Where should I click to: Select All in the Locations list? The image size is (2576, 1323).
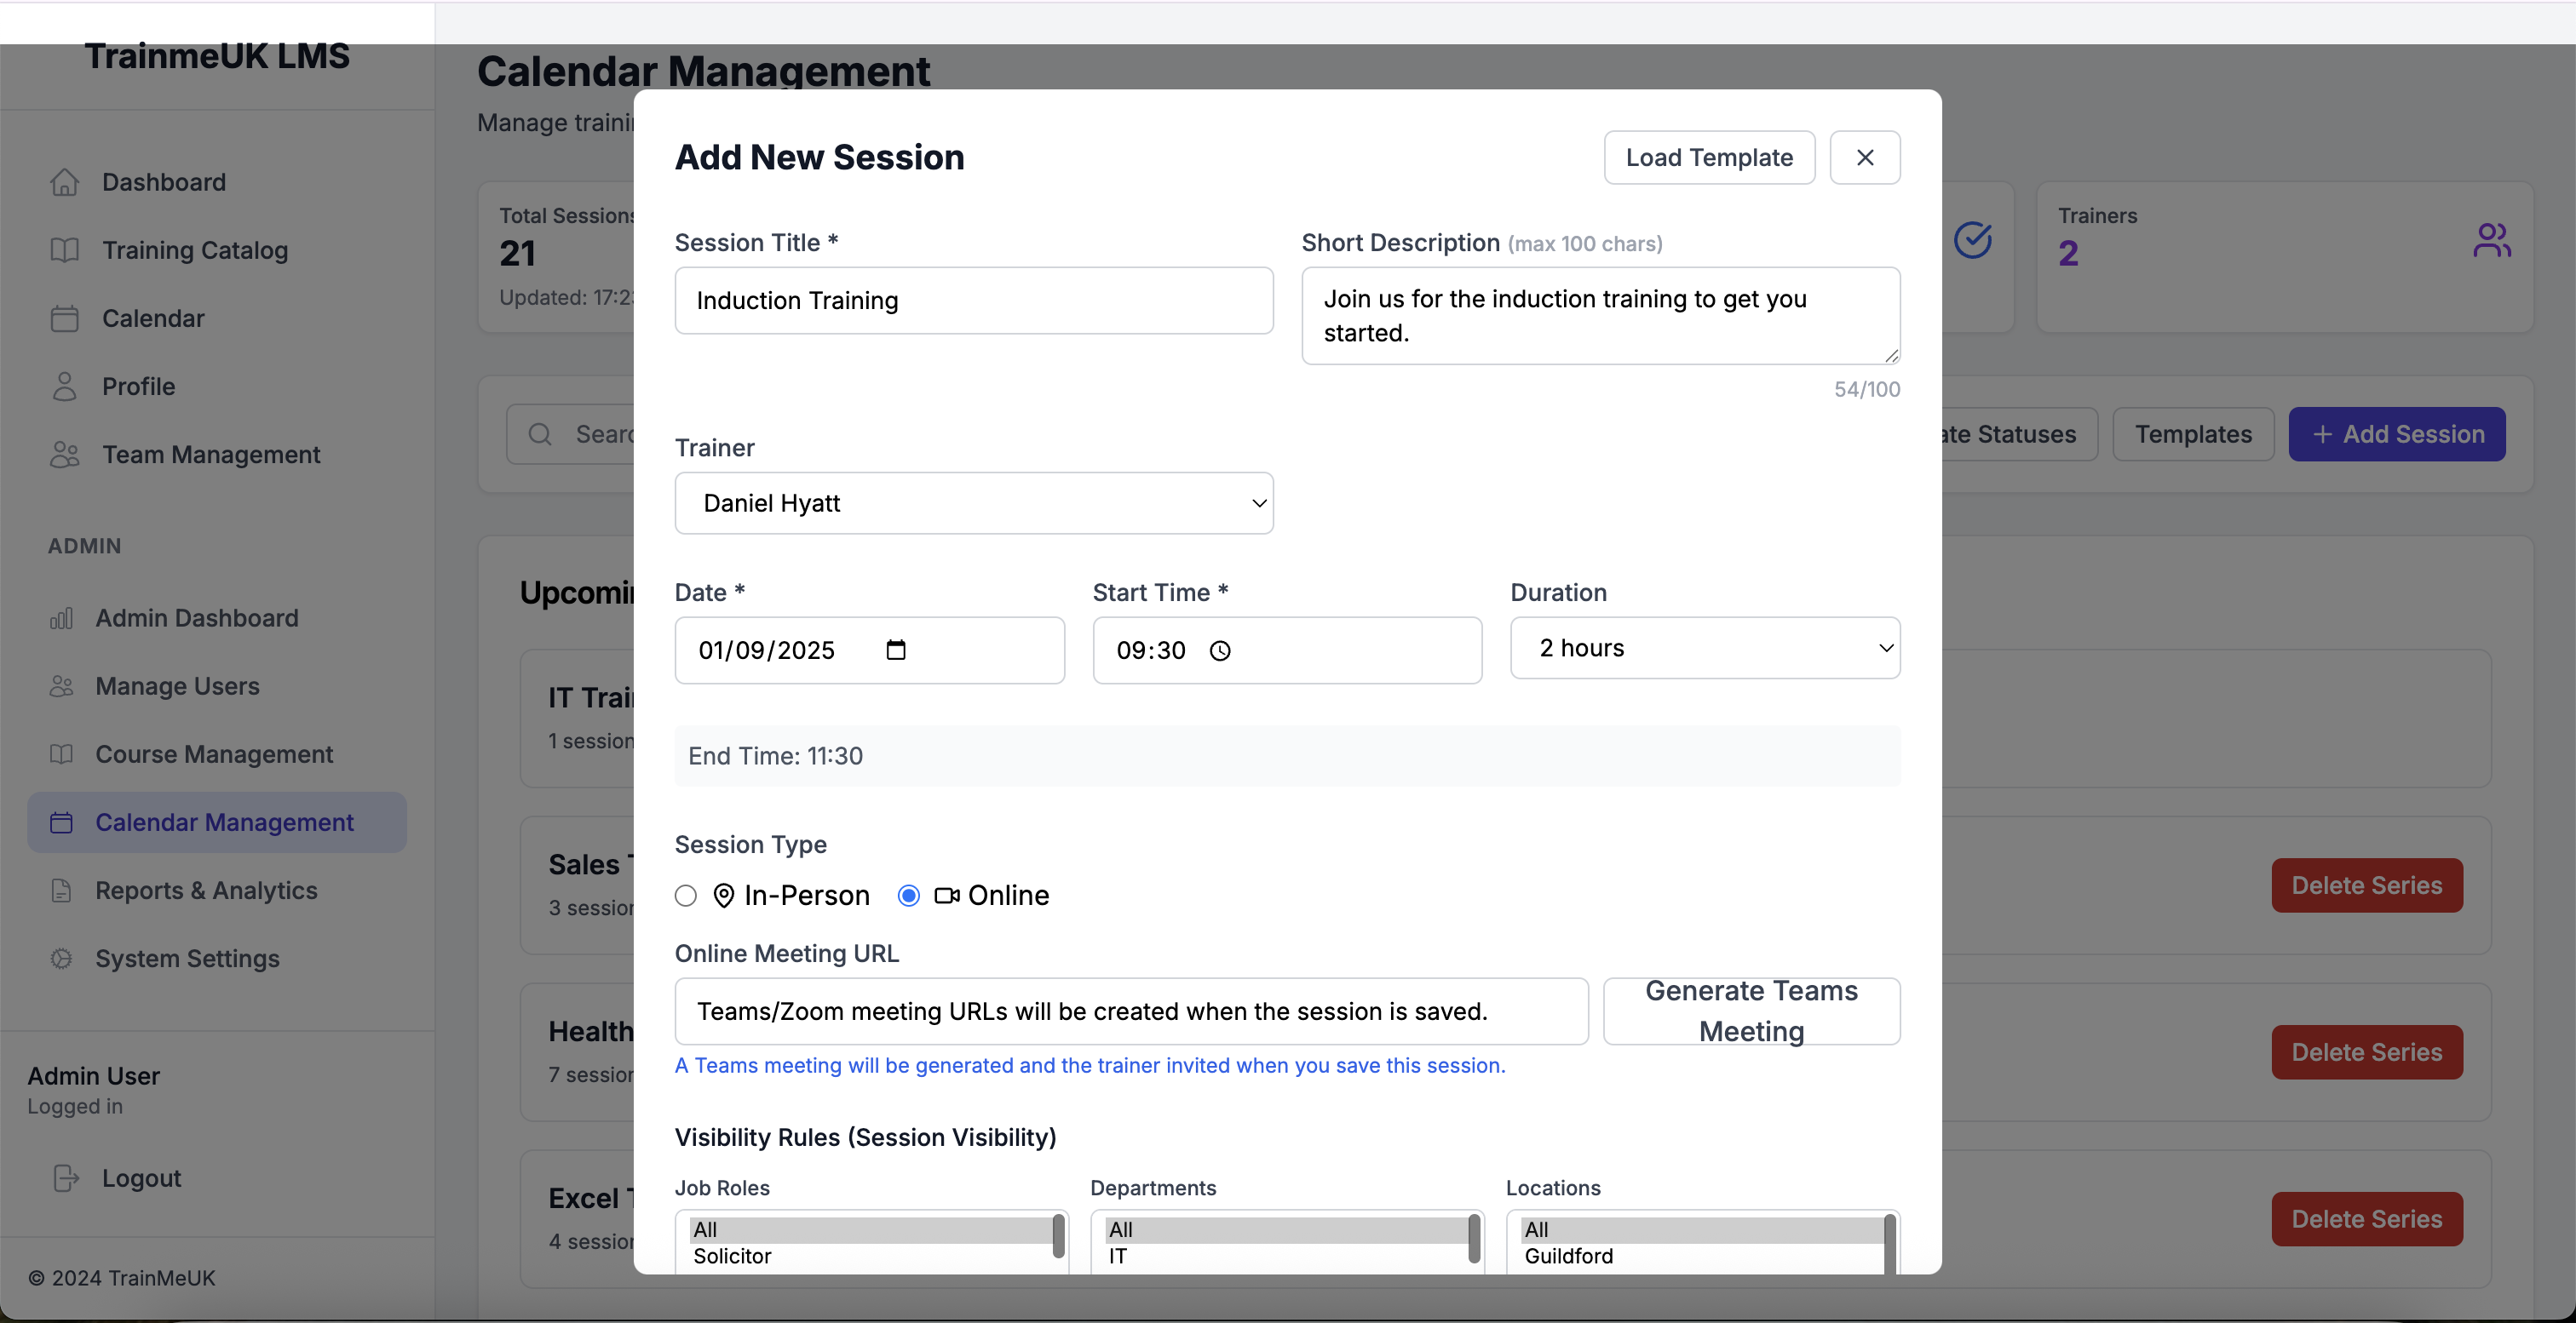[1700, 1229]
